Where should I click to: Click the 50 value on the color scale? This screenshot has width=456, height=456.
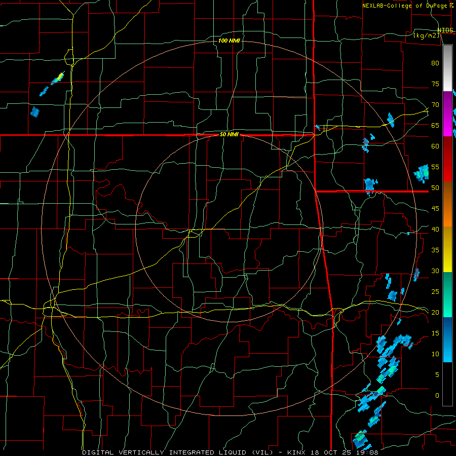pos(435,188)
